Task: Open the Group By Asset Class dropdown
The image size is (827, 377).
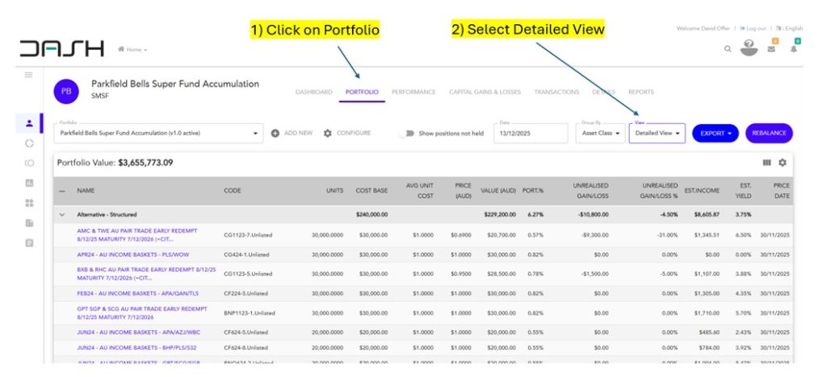Action: coord(600,133)
